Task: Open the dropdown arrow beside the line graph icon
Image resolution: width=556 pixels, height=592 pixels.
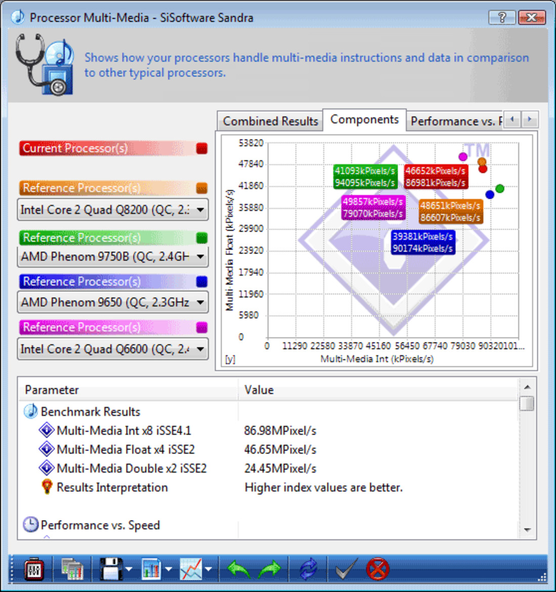Action: [x=208, y=569]
